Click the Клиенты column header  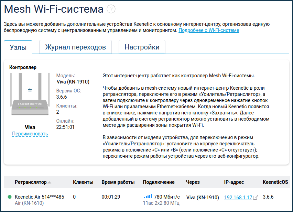click(x=83, y=182)
